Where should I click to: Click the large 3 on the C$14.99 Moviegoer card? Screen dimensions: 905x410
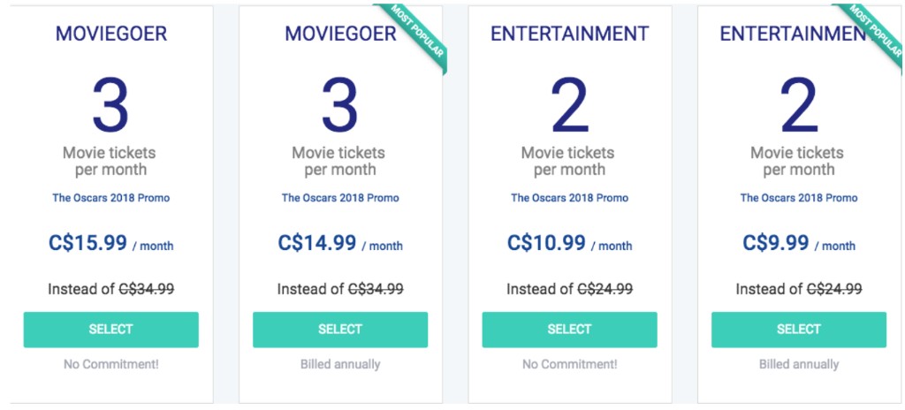pos(339,106)
